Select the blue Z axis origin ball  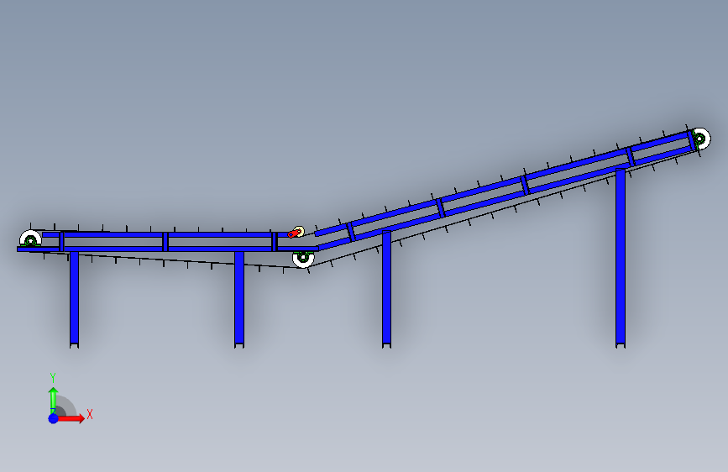click(x=54, y=418)
